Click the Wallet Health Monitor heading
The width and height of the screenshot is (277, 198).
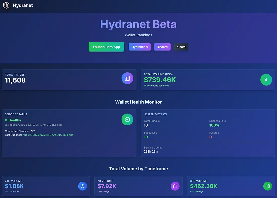pyautogui.click(x=138, y=102)
